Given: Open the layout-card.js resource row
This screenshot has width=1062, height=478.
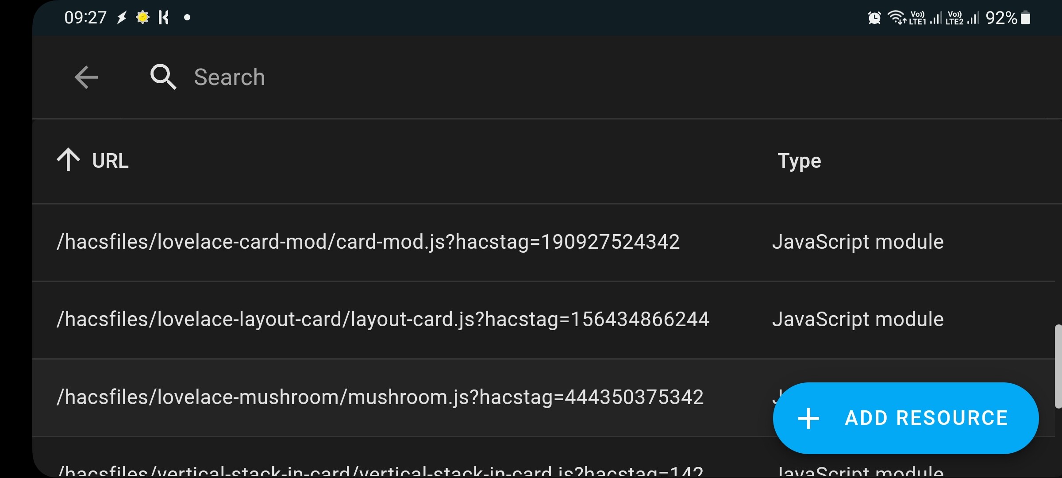Looking at the screenshot, I should tap(543, 320).
